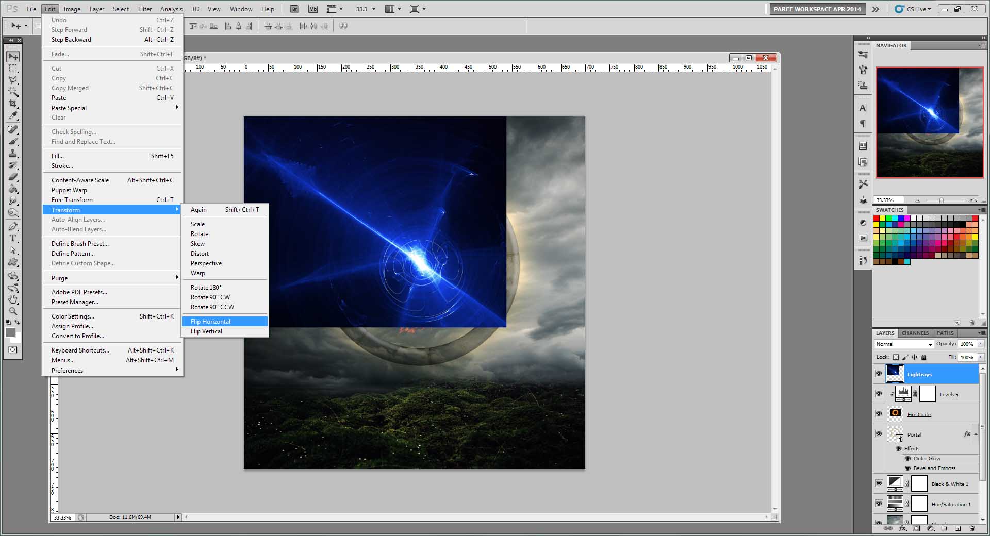Click the delete layer trash icon

[972, 528]
